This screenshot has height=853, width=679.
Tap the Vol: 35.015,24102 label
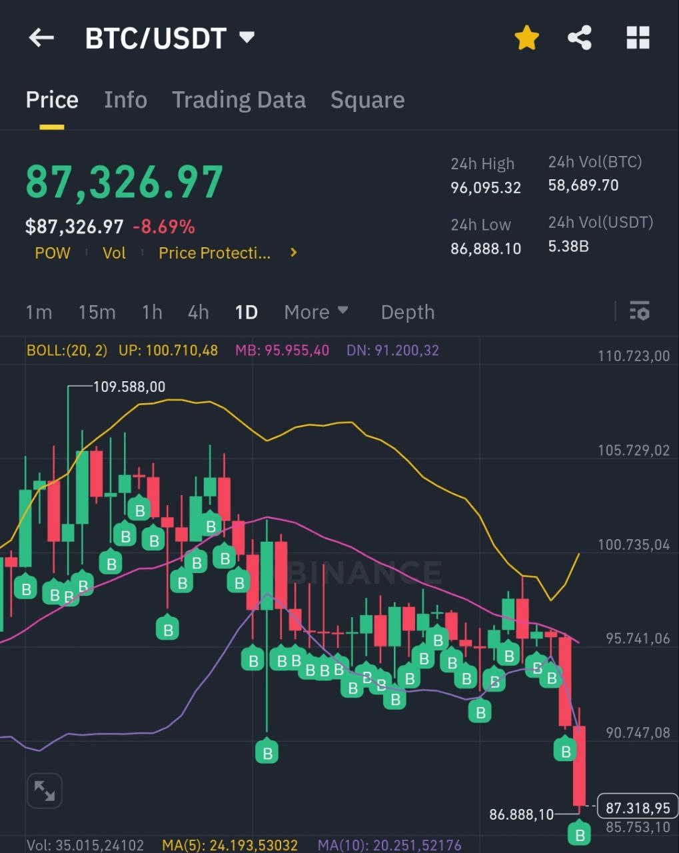point(85,845)
